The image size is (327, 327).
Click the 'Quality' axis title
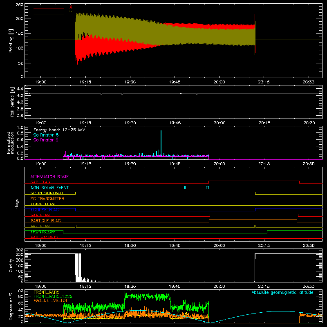[11, 265]
